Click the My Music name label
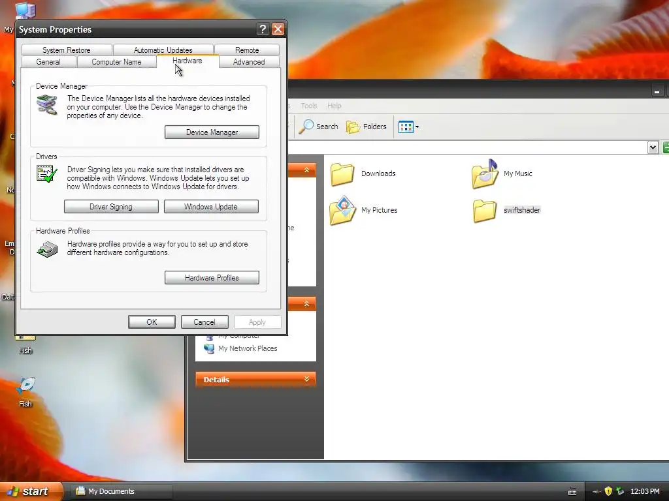The image size is (669, 501). pos(518,174)
